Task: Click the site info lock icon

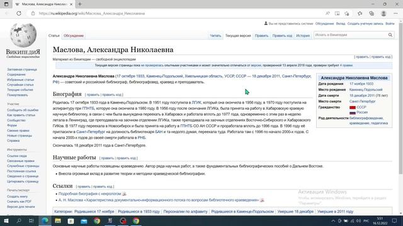Action: [x=33, y=13]
